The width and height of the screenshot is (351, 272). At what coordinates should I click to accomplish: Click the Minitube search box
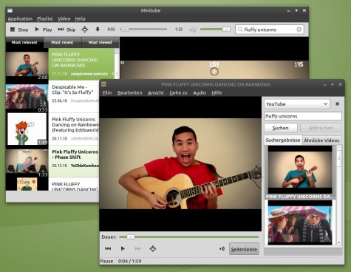coord(270,30)
